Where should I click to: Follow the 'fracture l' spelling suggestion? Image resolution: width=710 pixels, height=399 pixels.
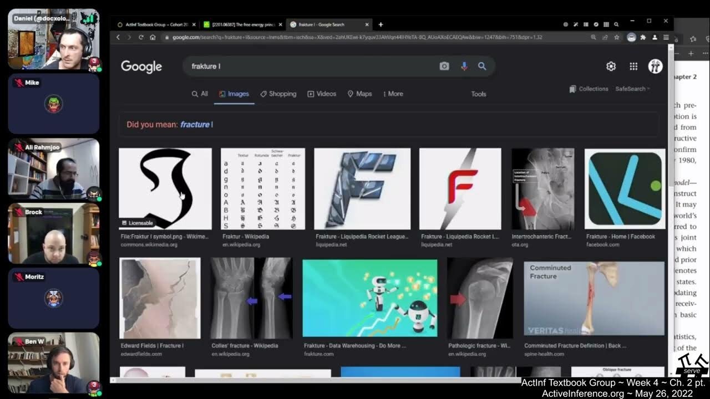point(196,124)
